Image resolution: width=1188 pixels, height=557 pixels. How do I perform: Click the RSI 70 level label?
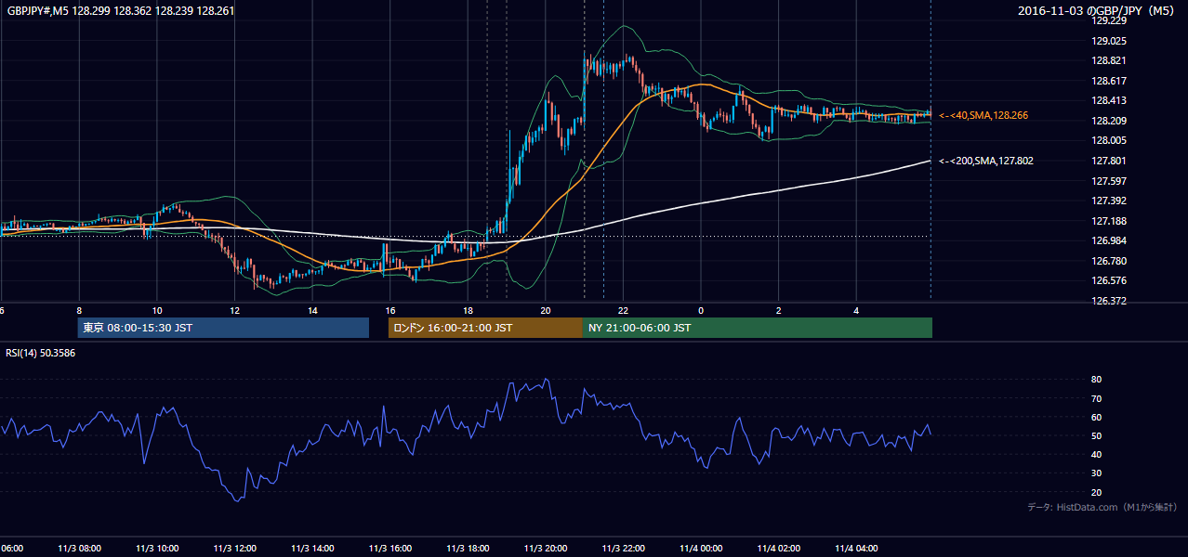coord(1096,398)
